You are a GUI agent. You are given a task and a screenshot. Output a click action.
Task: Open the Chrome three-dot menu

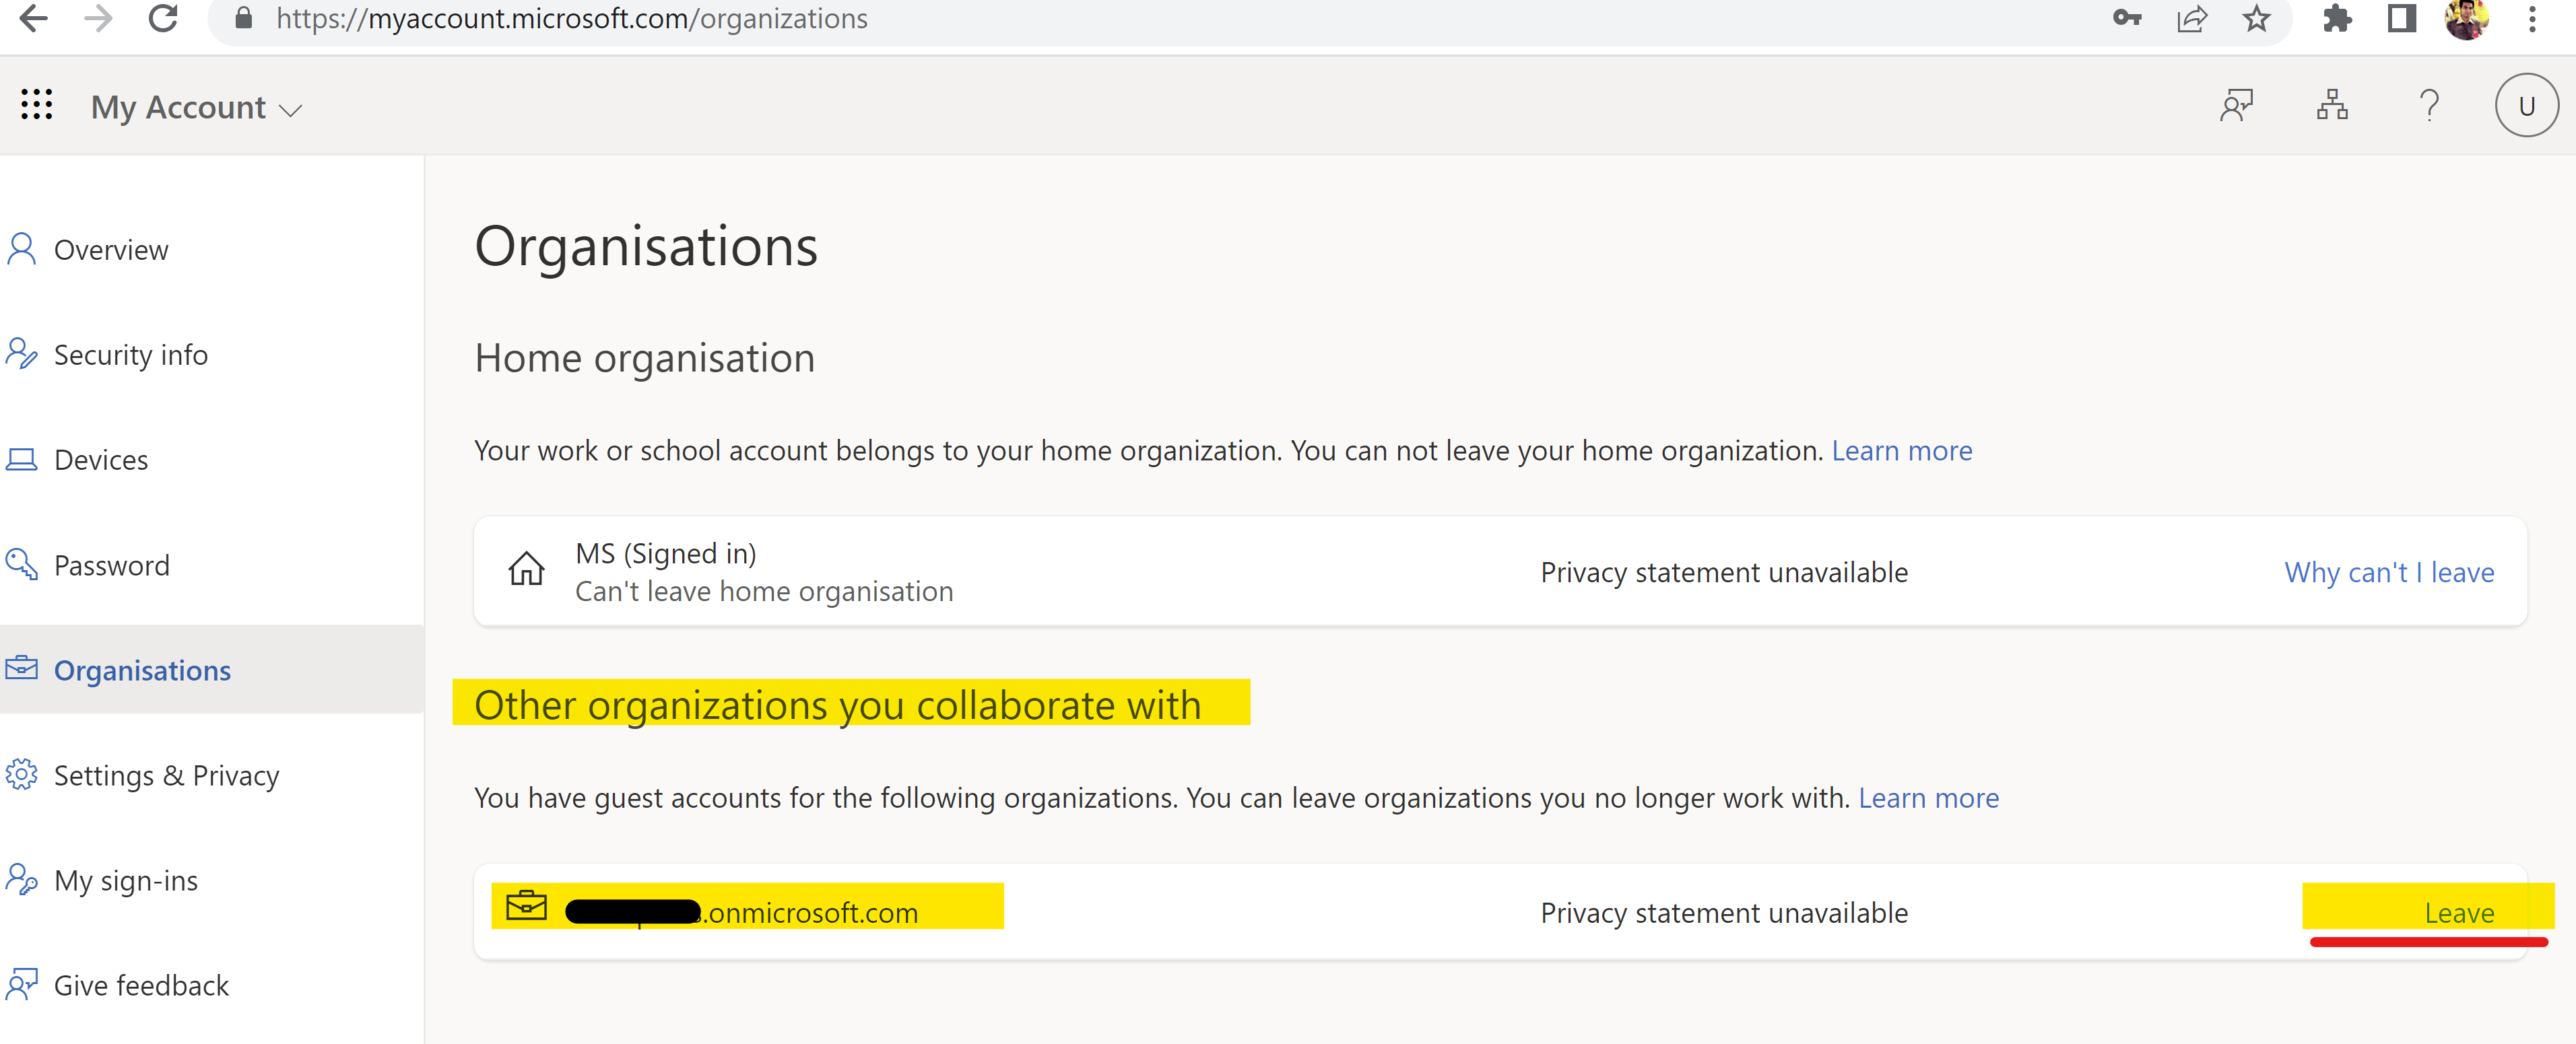(2532, 19)
